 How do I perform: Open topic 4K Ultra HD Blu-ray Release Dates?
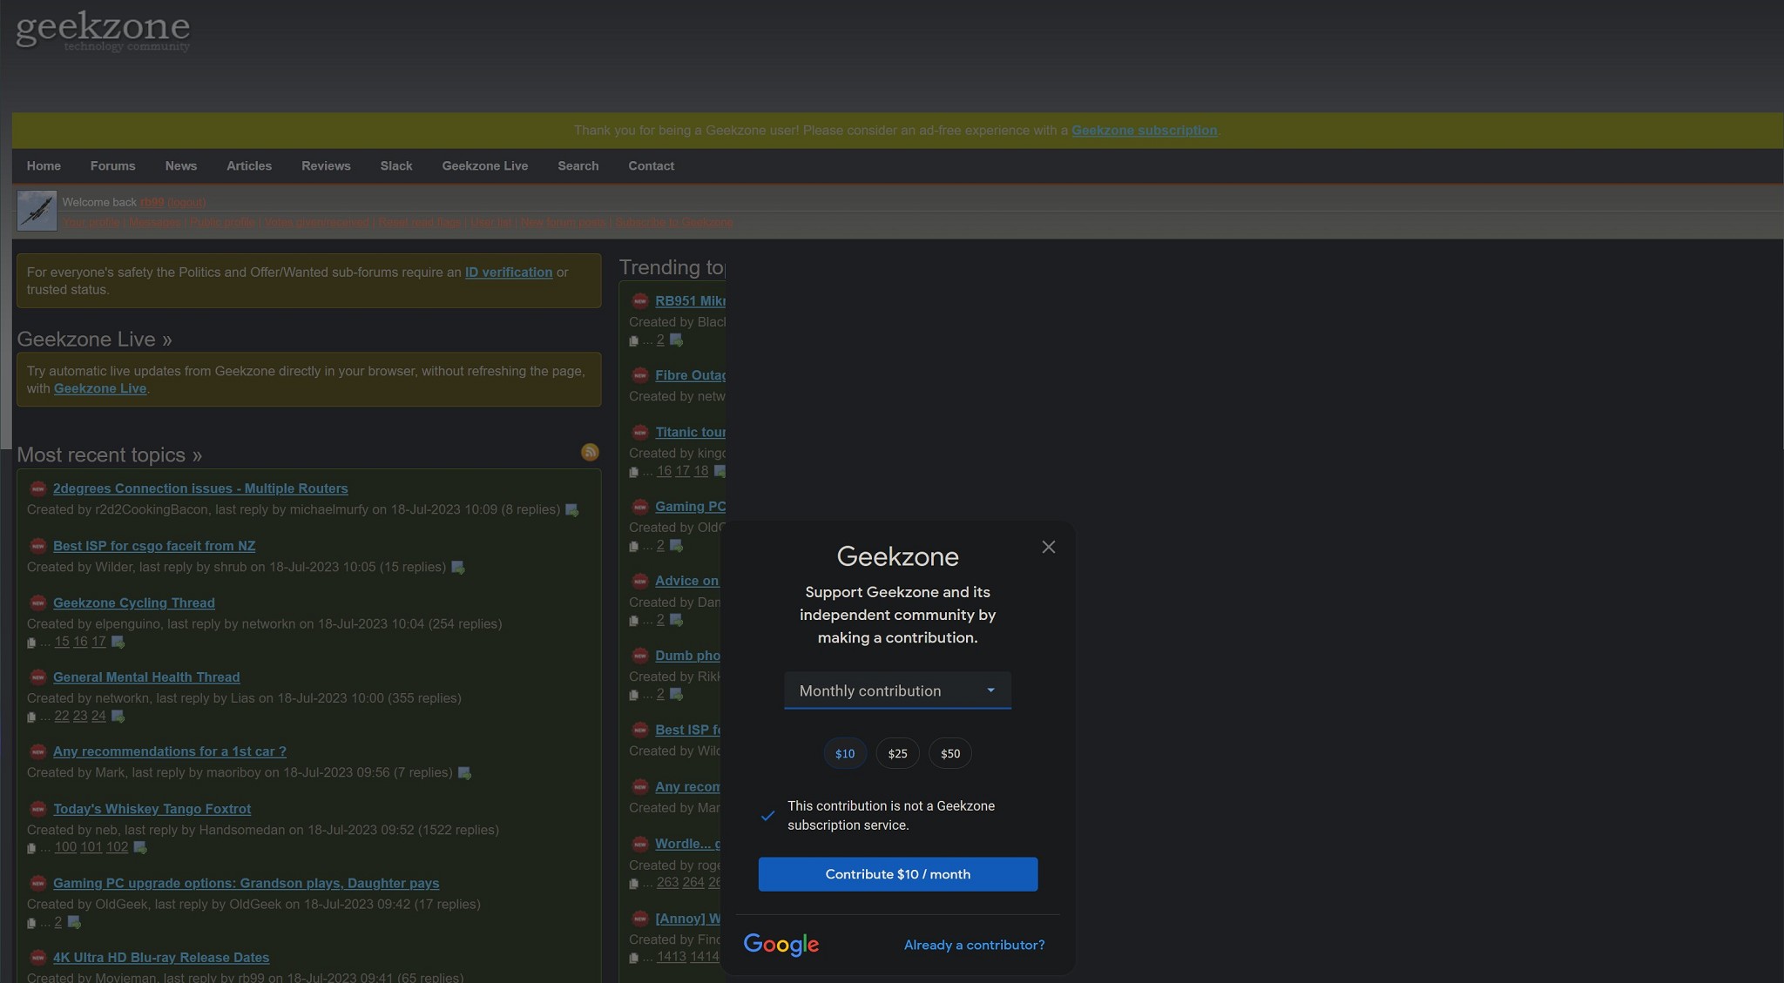(161, 958)
